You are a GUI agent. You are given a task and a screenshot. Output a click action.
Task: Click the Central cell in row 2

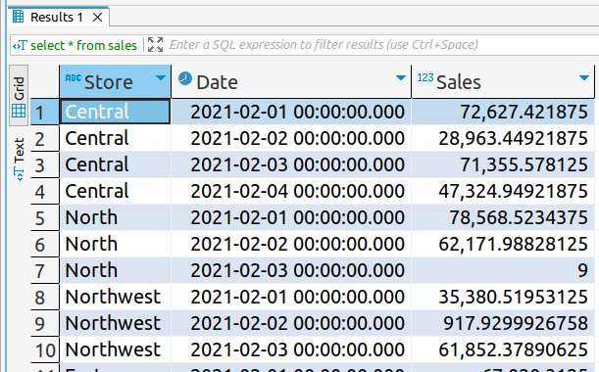pyautogui.click(x=115, y=138)
